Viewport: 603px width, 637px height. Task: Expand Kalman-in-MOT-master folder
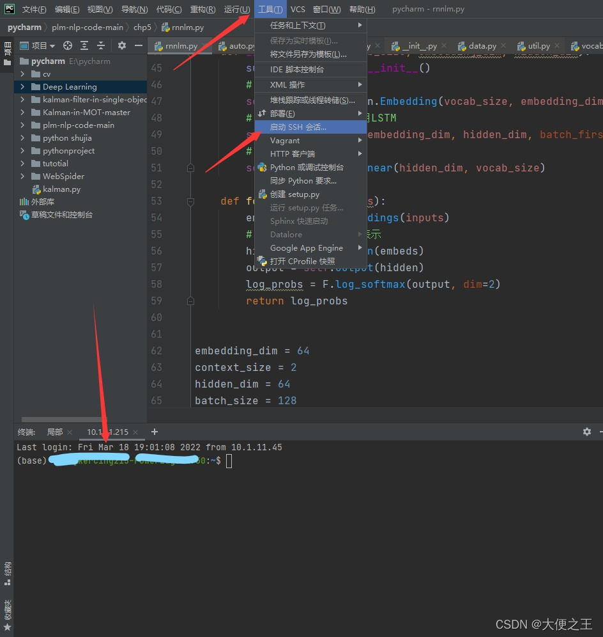pos(22,112)
